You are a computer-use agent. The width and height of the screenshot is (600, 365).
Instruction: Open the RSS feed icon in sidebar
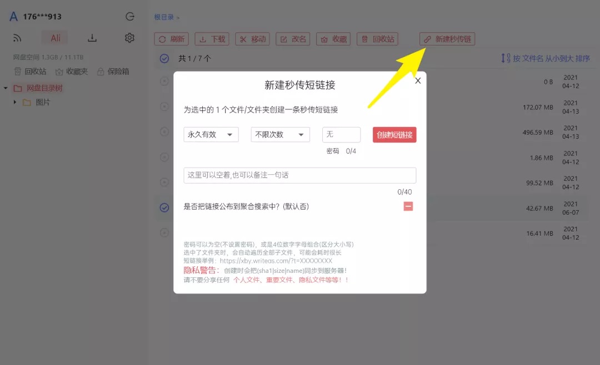[x=17, y=38]
